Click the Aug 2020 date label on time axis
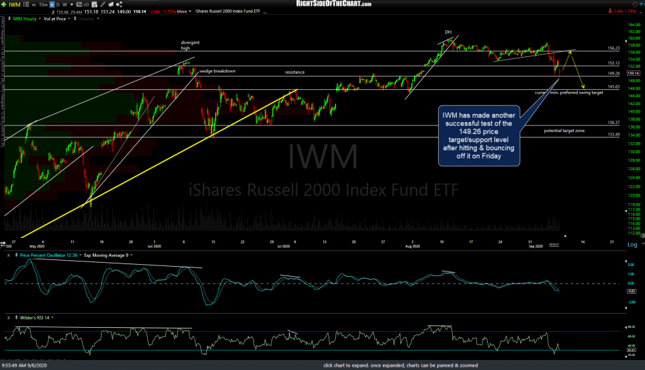This screenshot has height=370, width=645. point(413,246)
